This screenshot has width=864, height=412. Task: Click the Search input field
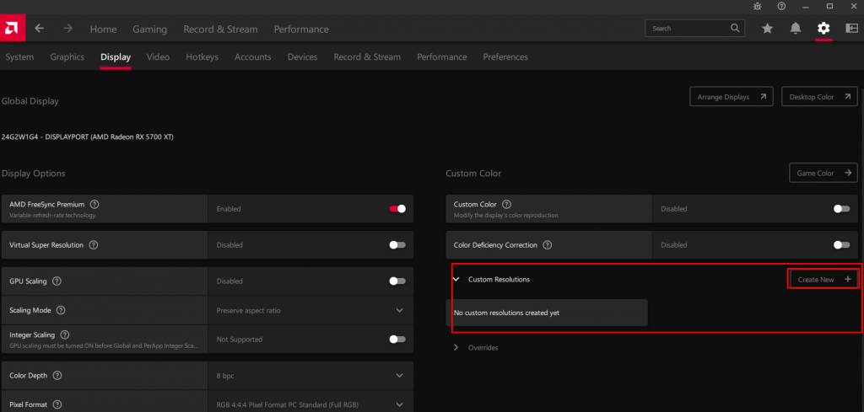[x=688, y=29]
